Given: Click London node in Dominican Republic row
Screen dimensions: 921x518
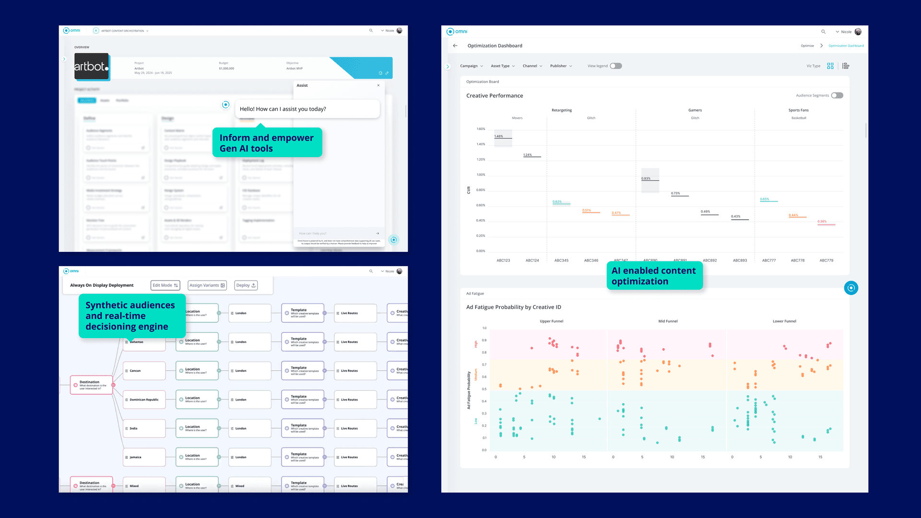Looking at the screenshot, I should (x=250, y=400).
